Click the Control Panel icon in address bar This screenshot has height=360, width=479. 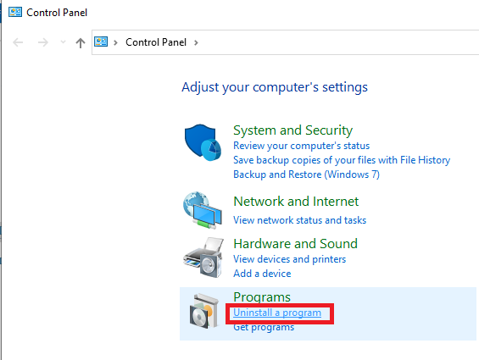(x=101, y=42)
